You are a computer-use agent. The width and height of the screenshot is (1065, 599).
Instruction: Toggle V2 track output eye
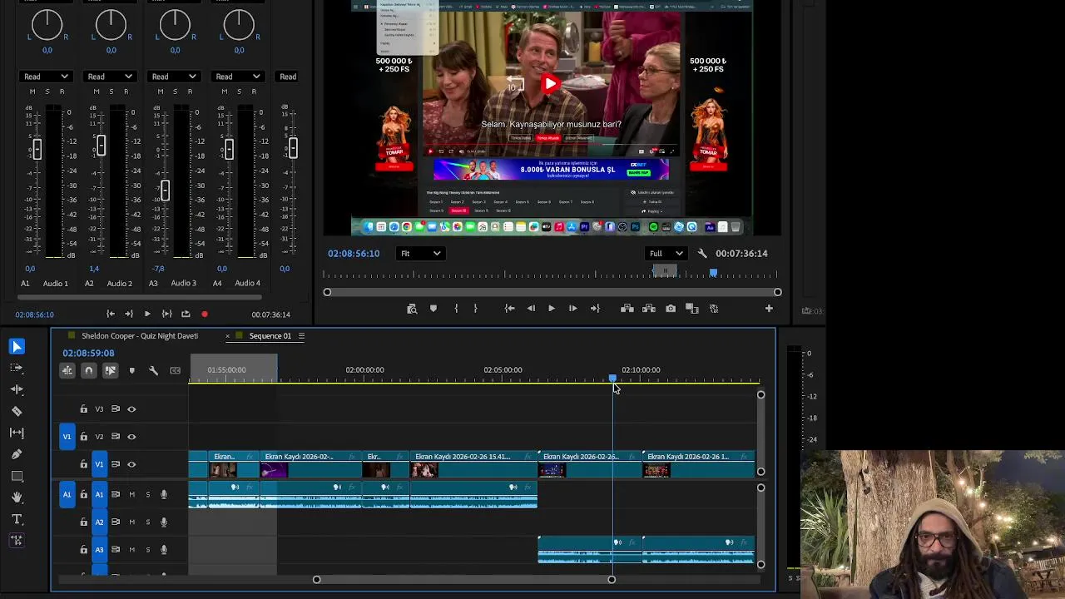(131, 437)
